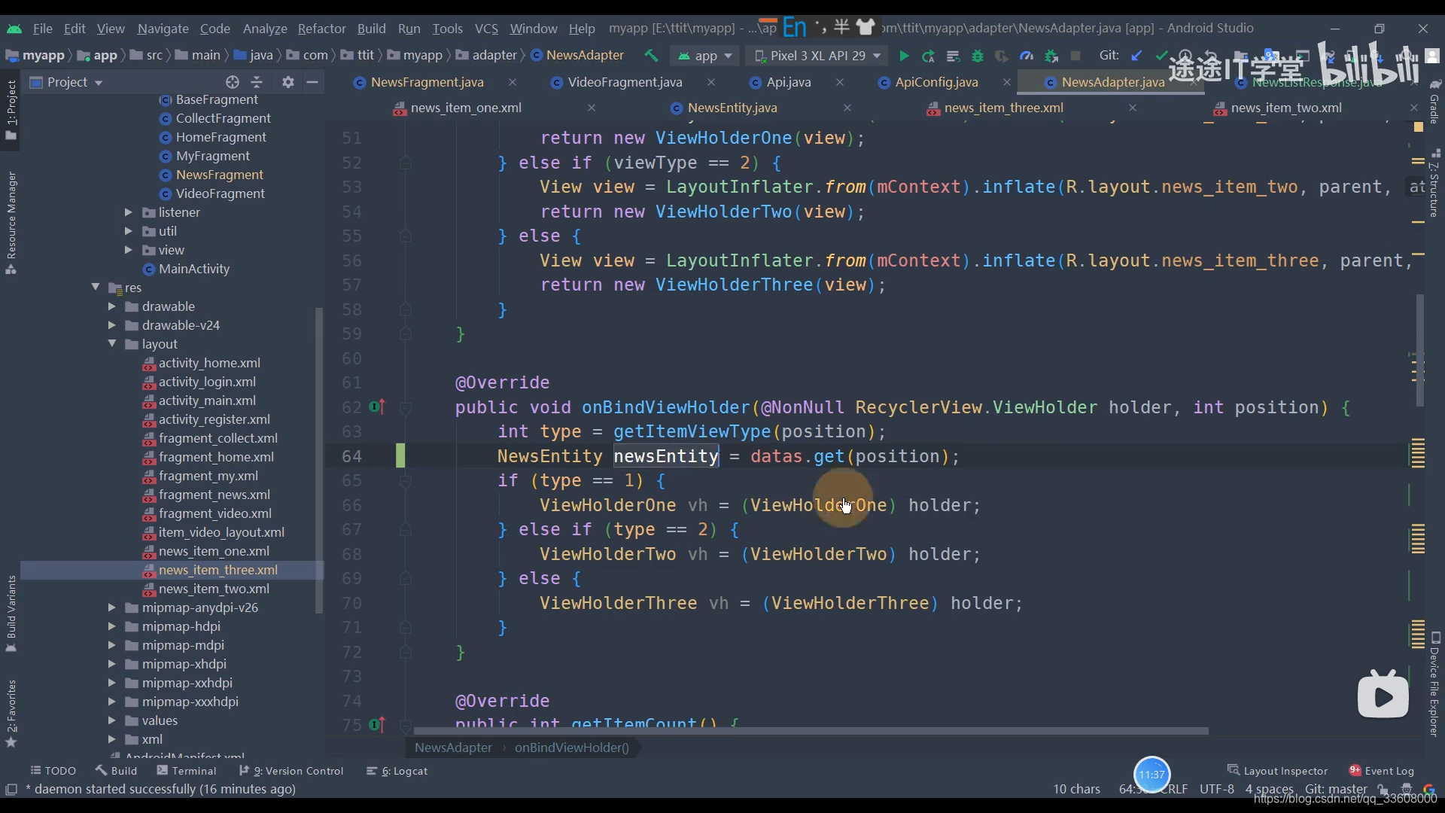The width and height of the screenshot is (1445, 813).
Task: Expand the drawable folder
Action: click(x=111, y=306)
